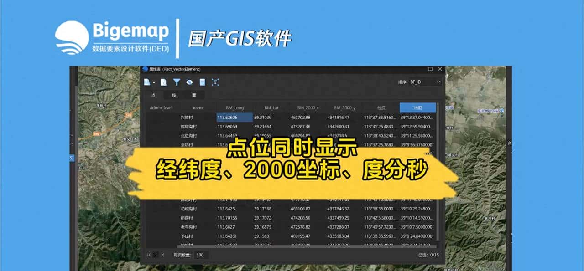The height and width of the screenshot is (271, 584).
Task: Click the next-page chevron arrow
Action: coord(163,255)
